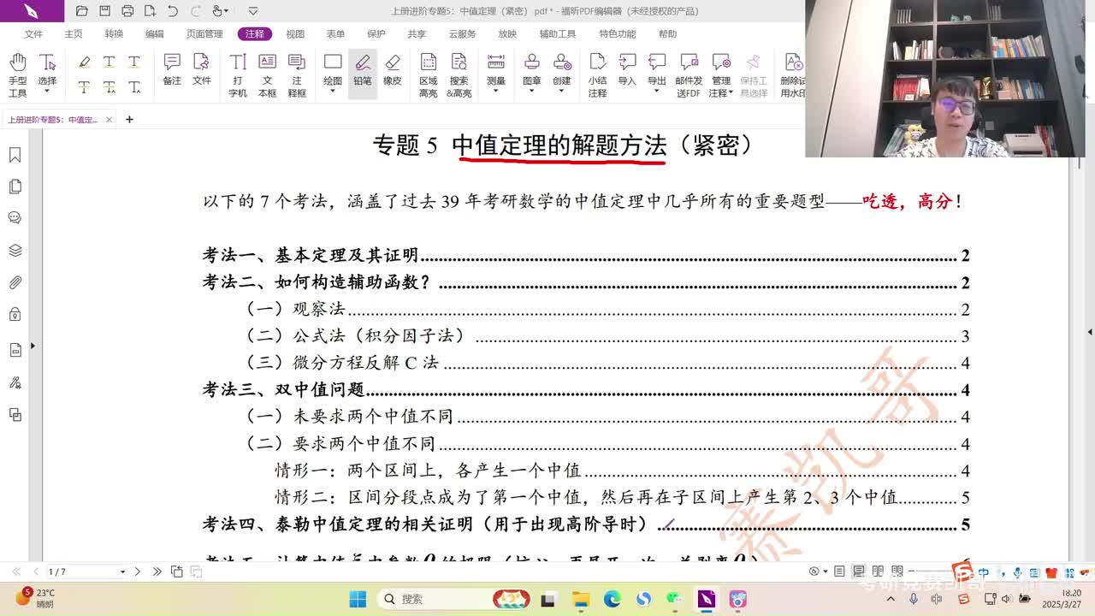Viewport: 1095px width, 616px height.
Task: Choose the highlighter annotation icon
Action: coord(84,62)
